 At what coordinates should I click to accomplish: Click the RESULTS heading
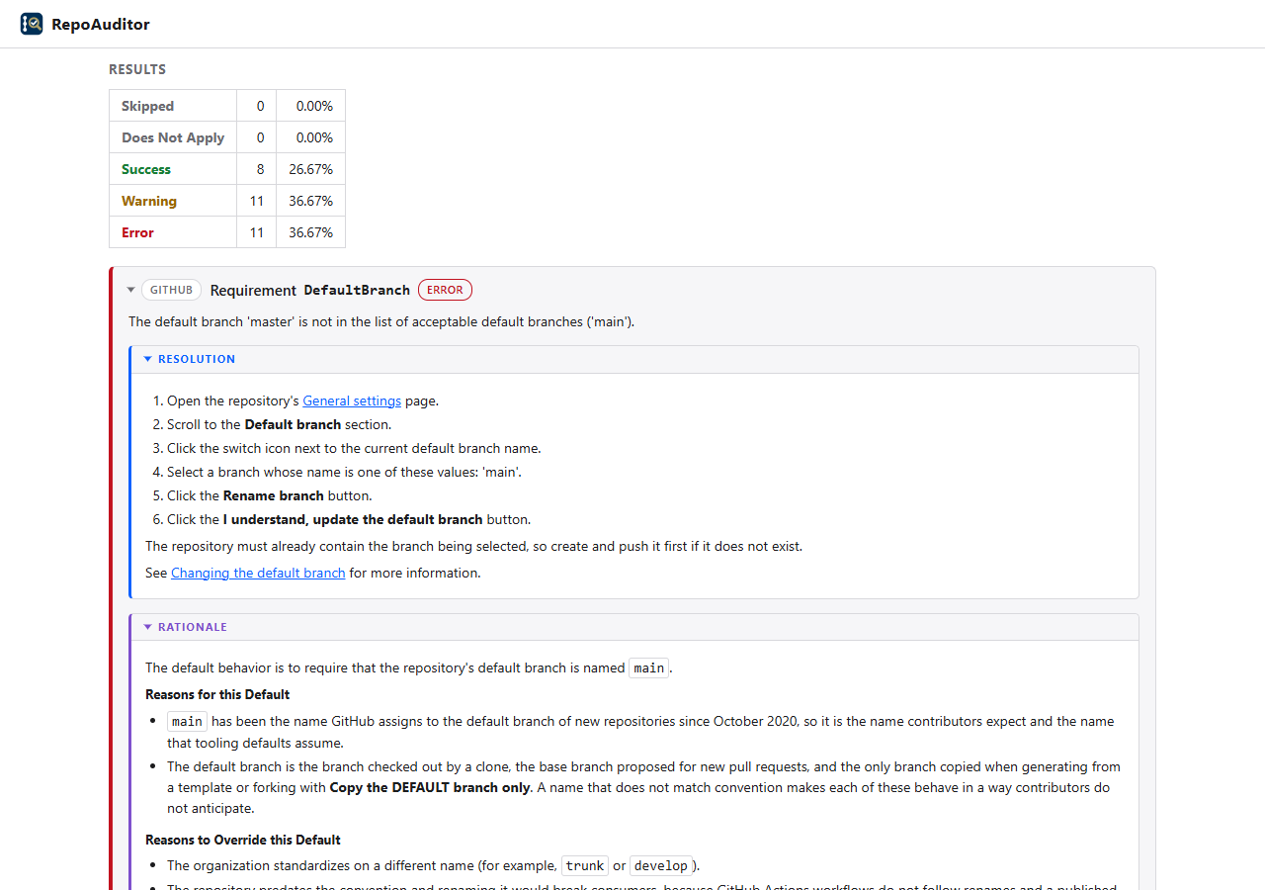137,69
